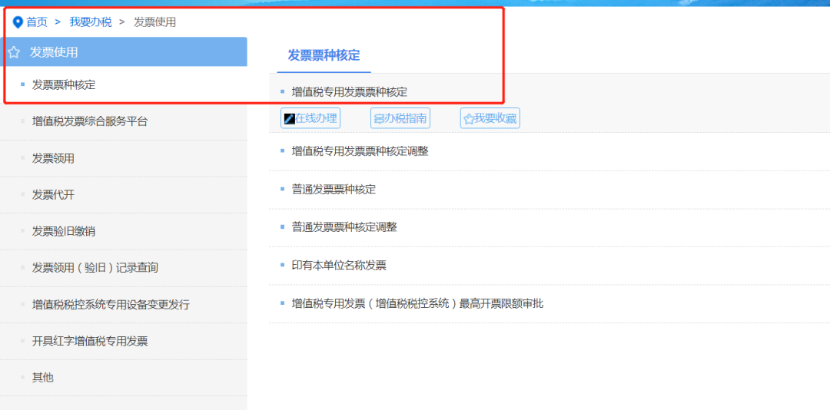
Task: Go to 首页 in the breadcrumb
Action: (x=37, y=22)
